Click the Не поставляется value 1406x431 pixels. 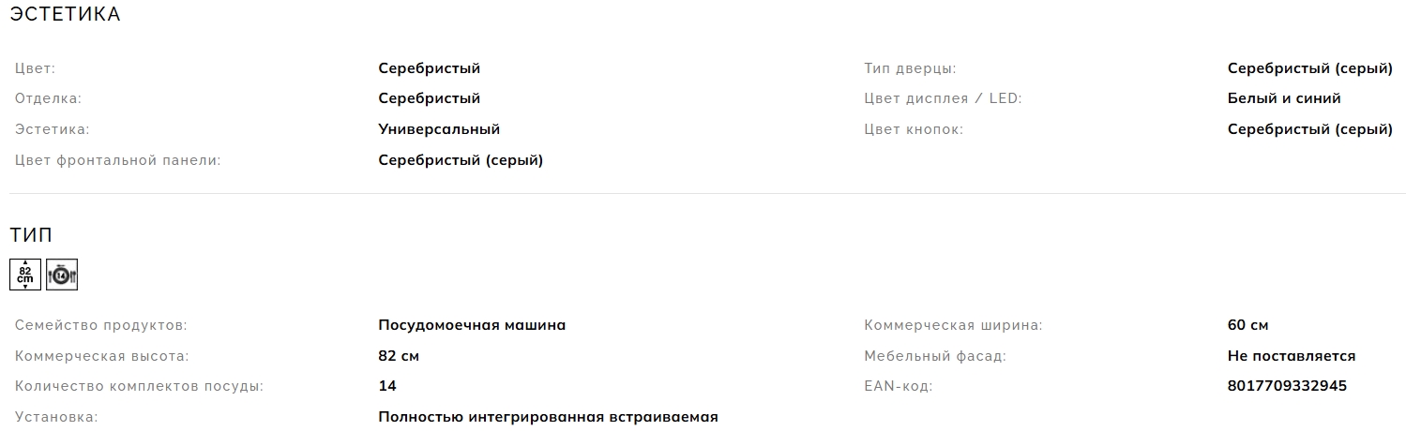click(1292, 356)
